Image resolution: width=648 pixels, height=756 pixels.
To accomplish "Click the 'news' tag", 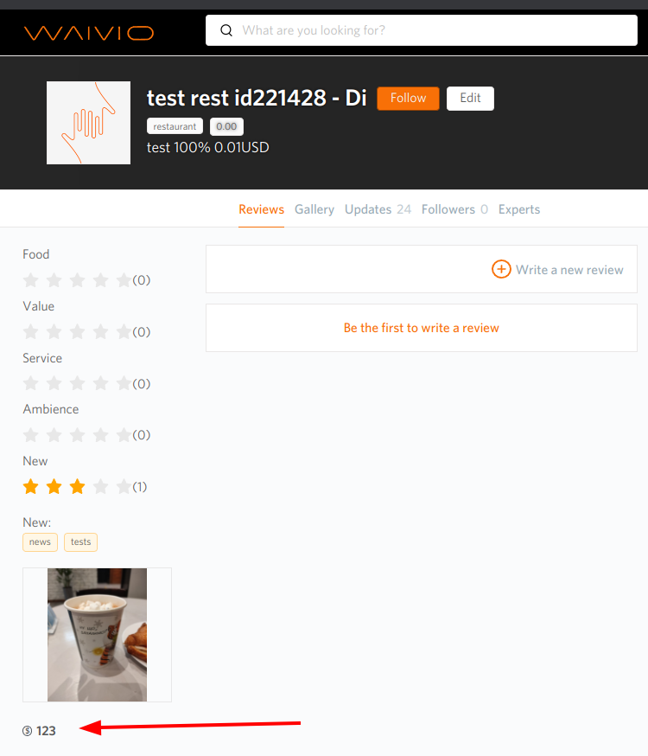I will coord(40,542).
